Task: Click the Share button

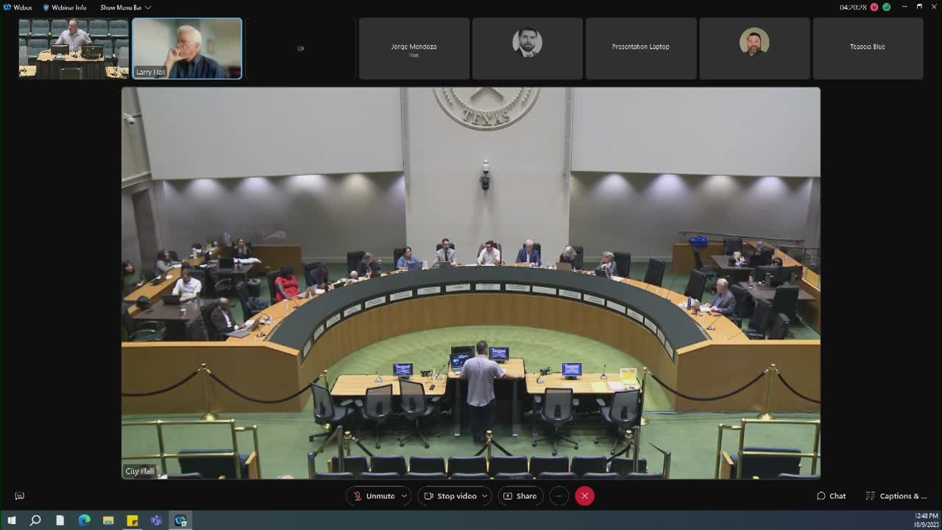Action: point(520,496)
